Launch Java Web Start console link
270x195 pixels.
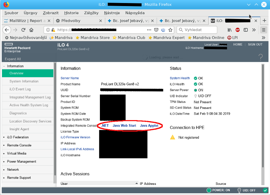[124, 126]
